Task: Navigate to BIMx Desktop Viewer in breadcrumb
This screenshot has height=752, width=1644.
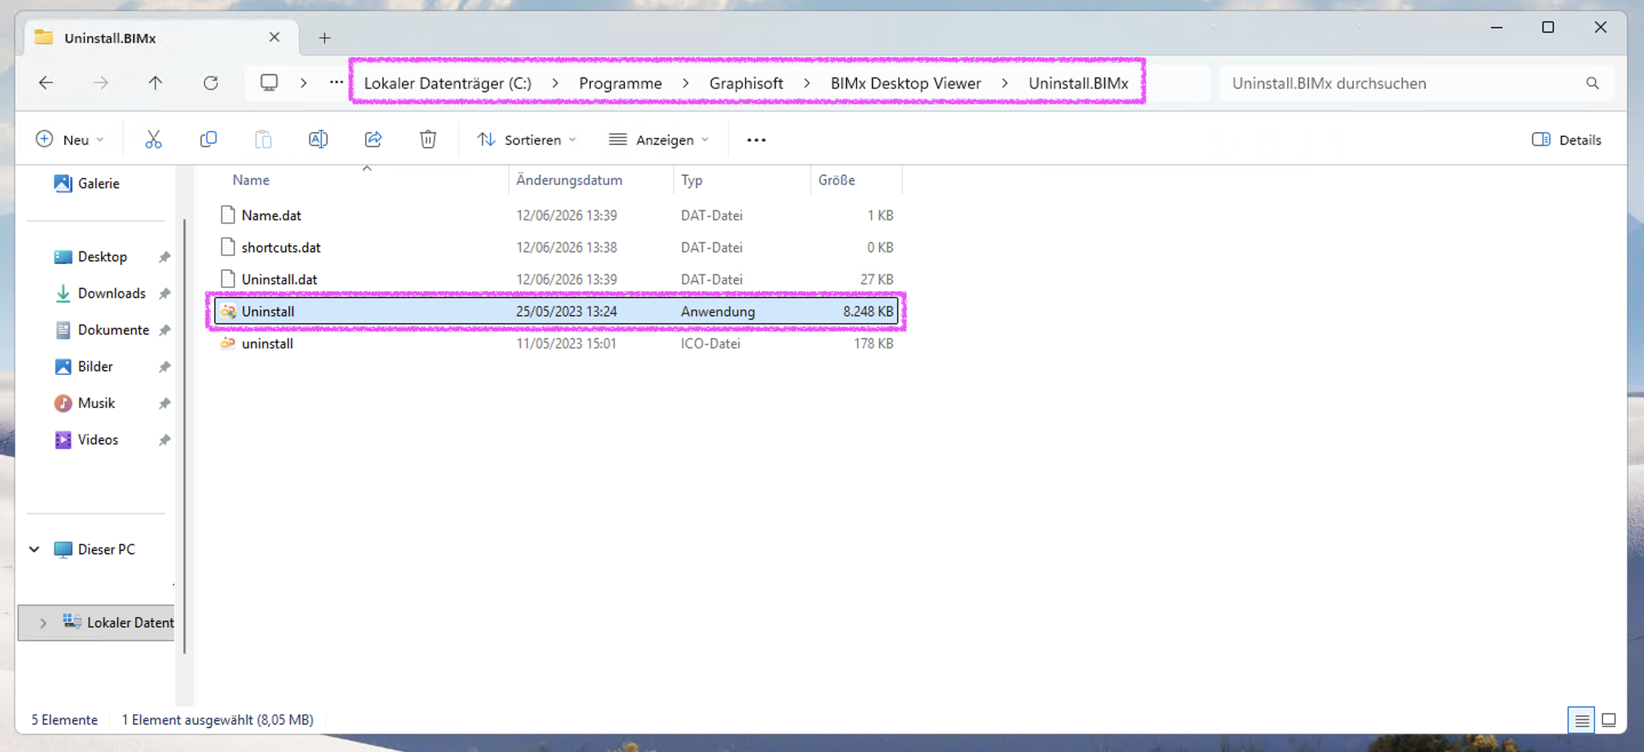Action: tap(905, 83)
